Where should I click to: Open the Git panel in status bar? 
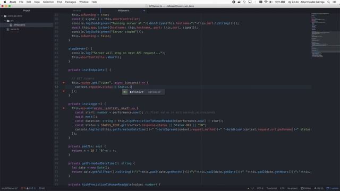click(x=319, y=188)
